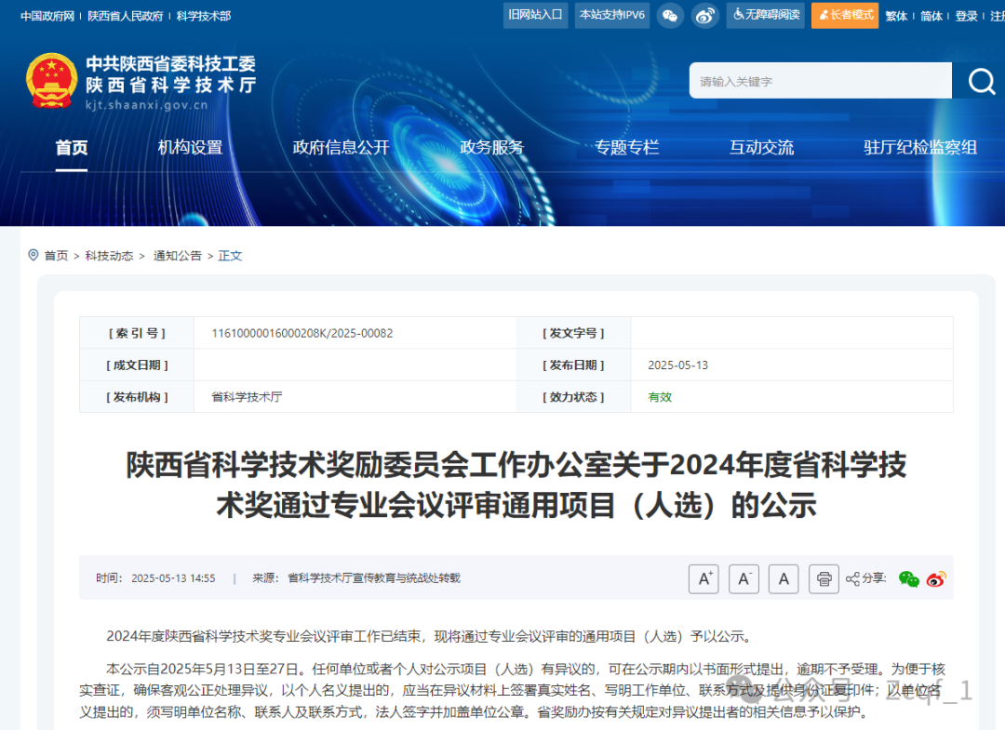This screenshot has width=1005, height=730.
Task: Switch display to 简体 simplified Chinese
Action: click(x=931, y=15)
